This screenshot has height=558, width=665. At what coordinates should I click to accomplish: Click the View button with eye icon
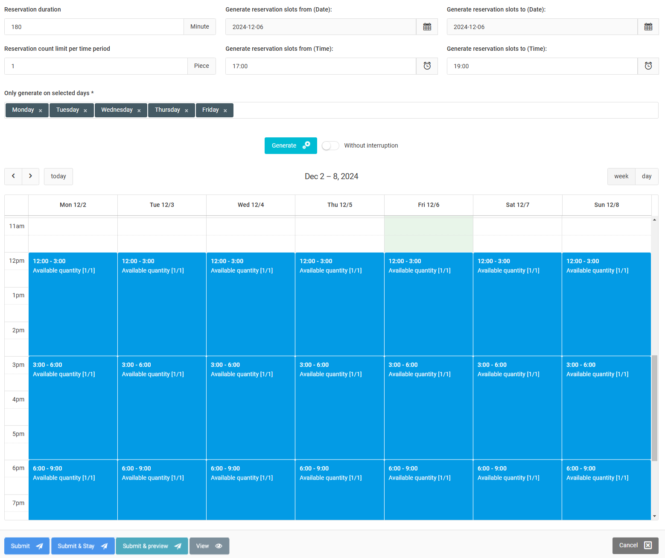tap(209, 546)
